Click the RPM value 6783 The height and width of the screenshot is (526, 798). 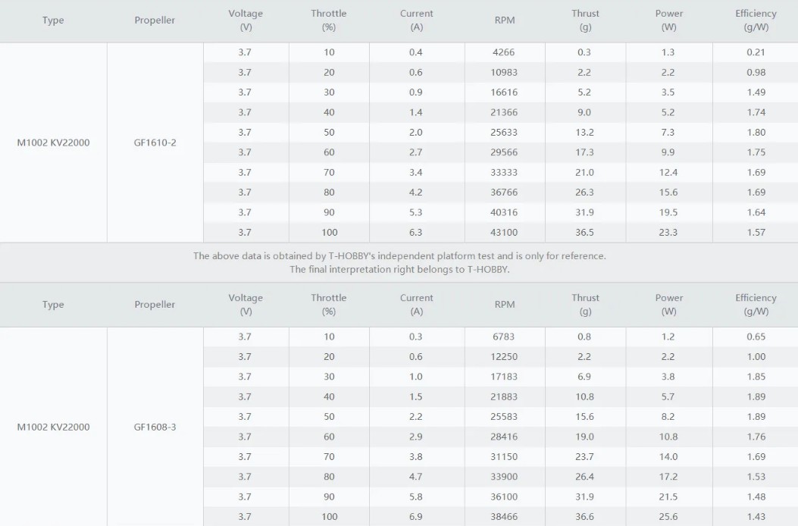[504, 337]
